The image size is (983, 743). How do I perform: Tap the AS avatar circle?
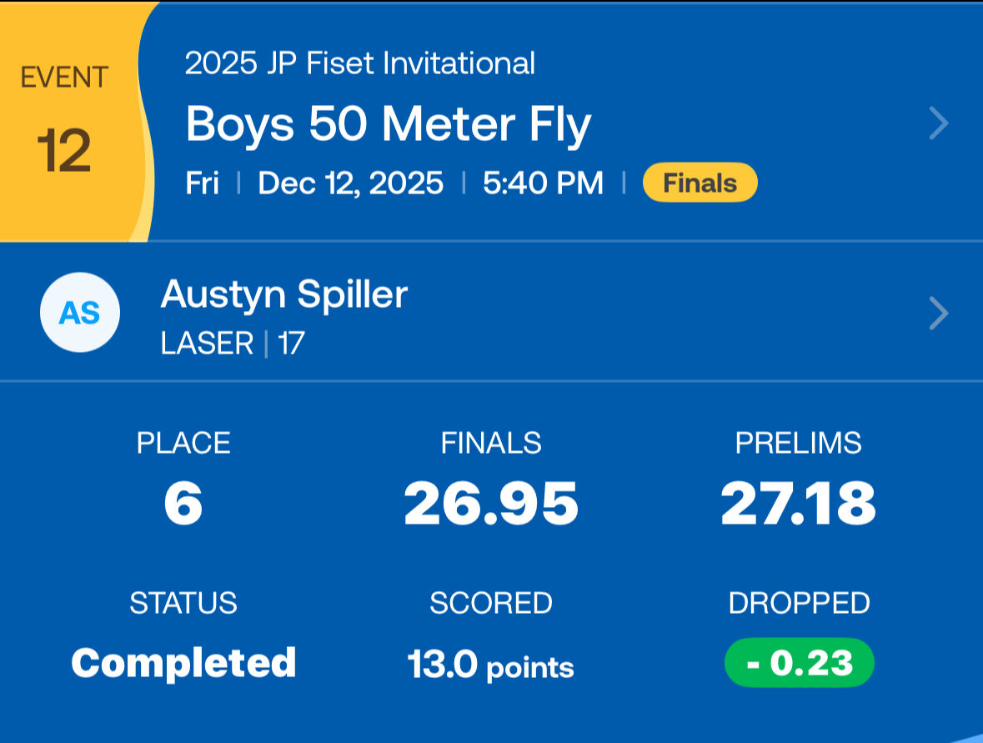point(80,313)
